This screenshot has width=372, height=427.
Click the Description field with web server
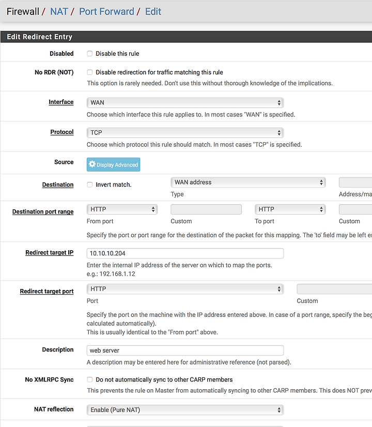tap(185, 350)
